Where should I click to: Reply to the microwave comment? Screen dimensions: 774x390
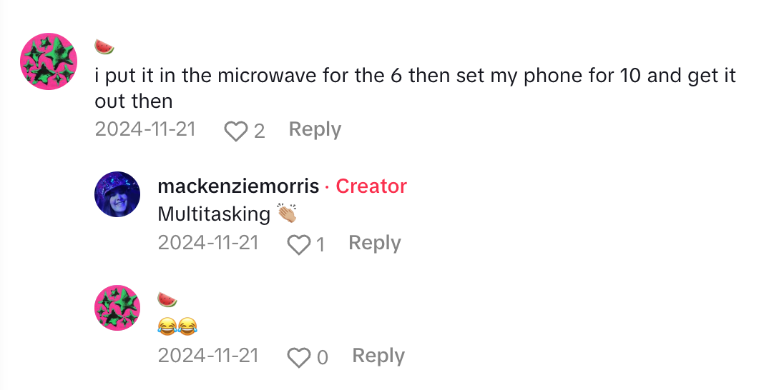click(x=315, y=130)
